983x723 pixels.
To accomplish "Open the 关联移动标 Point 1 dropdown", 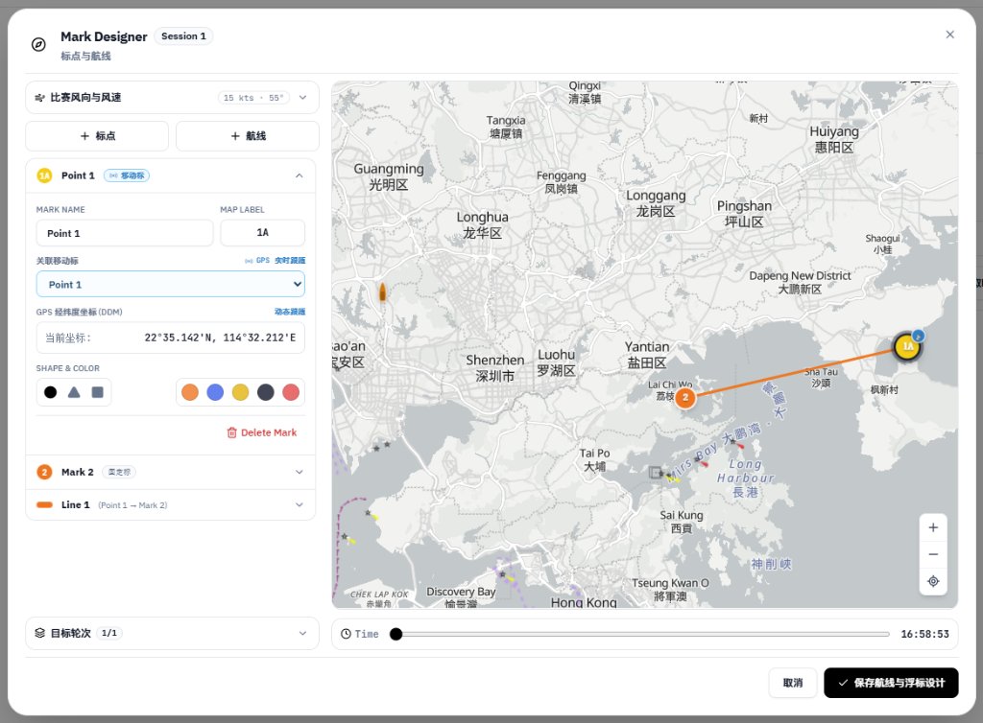I will tap(171, 284).
